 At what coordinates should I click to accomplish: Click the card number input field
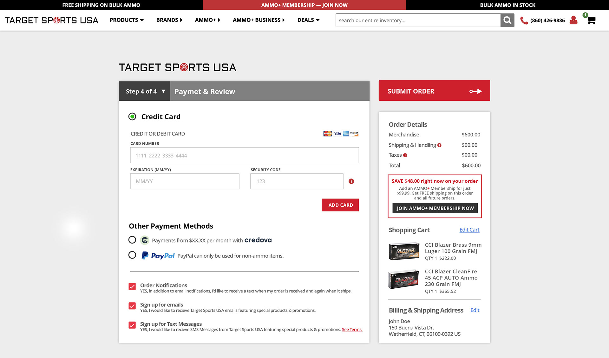point(244,155)
